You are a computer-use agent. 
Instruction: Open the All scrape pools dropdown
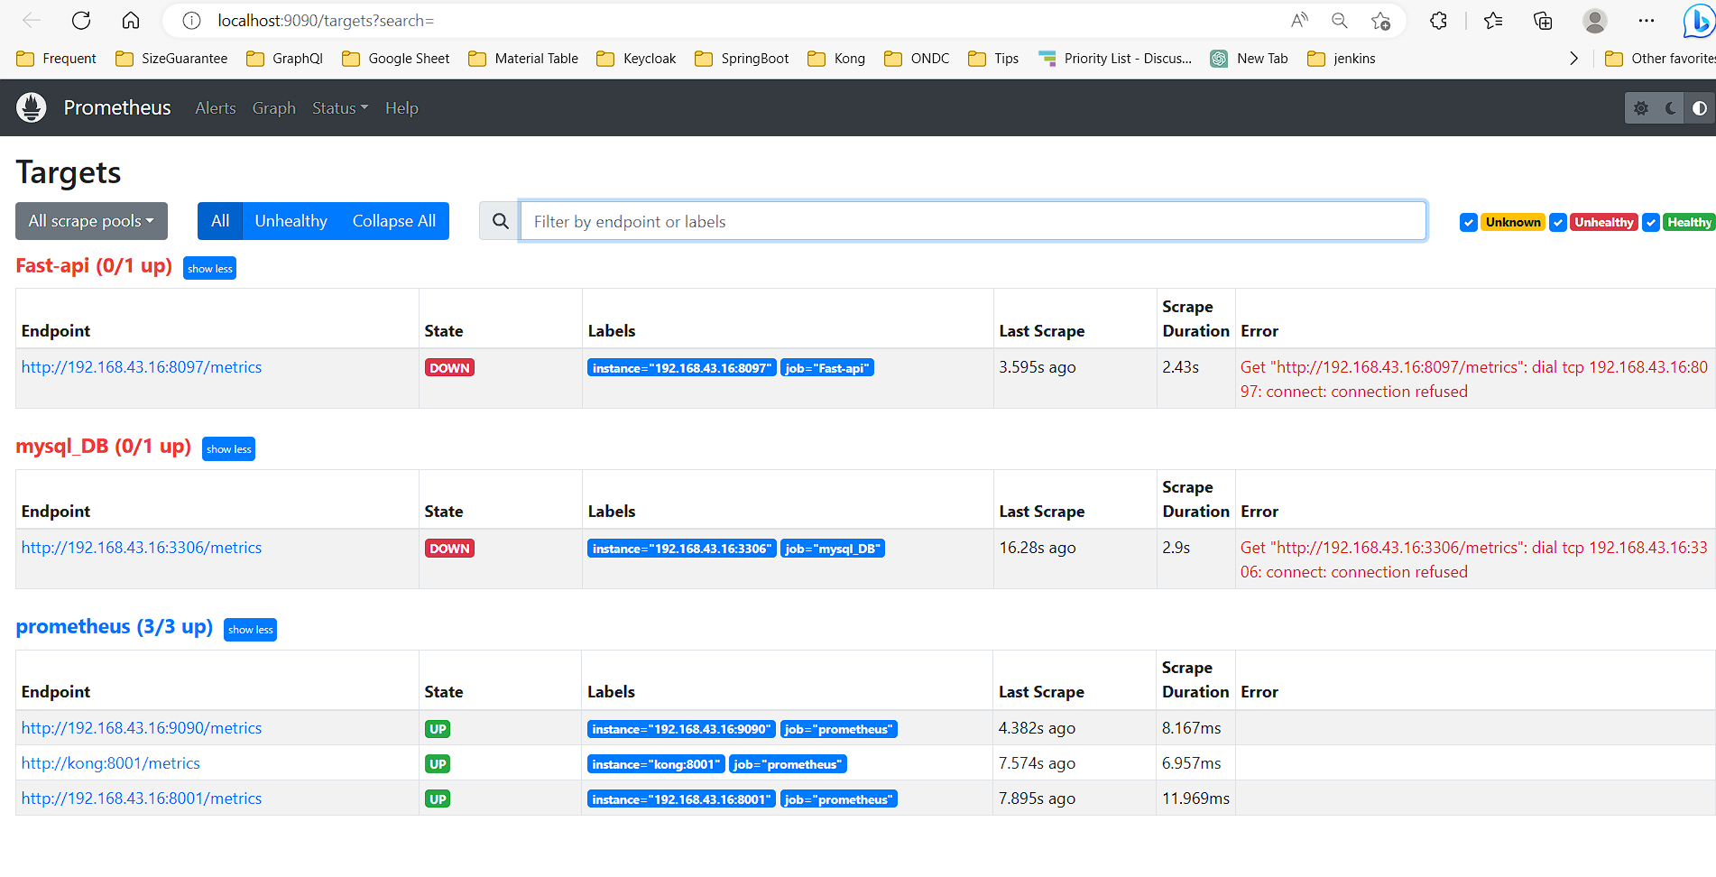pos(91,221)
